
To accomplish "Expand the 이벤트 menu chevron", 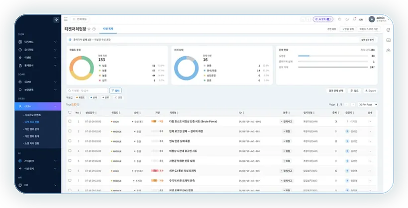I will point(55,58).
